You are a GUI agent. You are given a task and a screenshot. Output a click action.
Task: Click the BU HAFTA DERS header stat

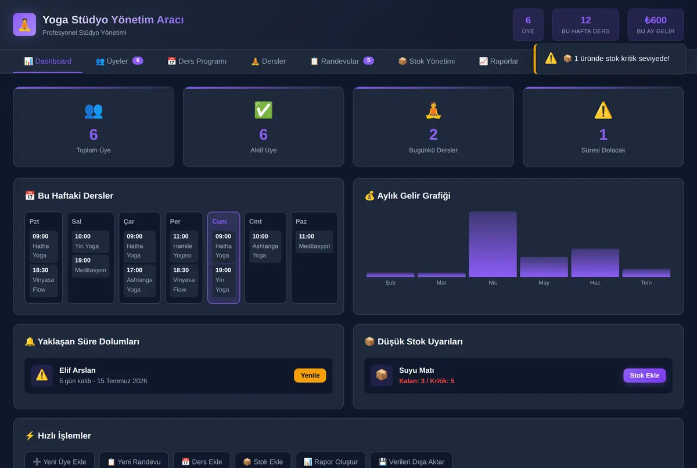[x=585, y=25]
